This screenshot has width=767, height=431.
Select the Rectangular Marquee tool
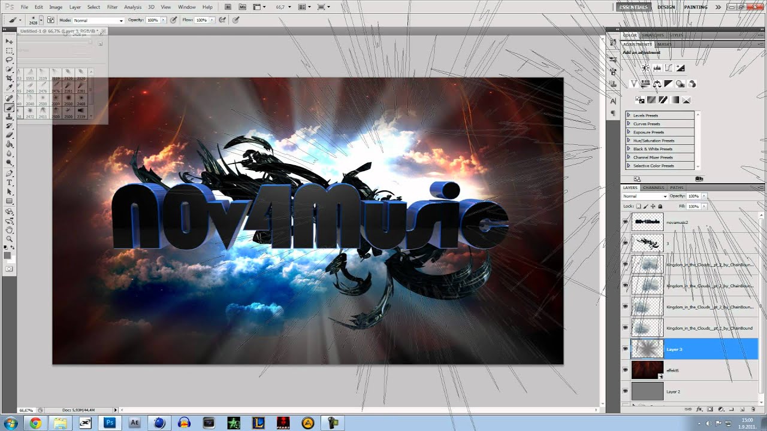point(10,50)
